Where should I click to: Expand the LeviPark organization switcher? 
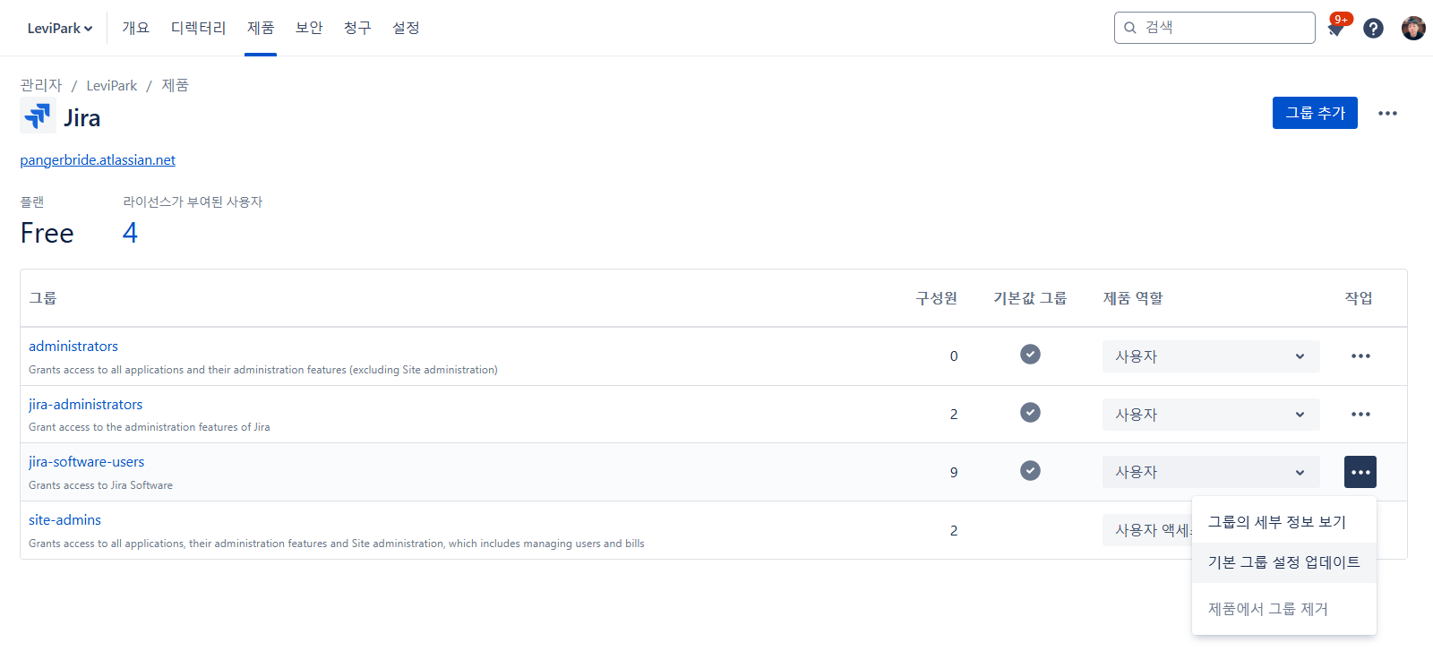click(60, 29)
